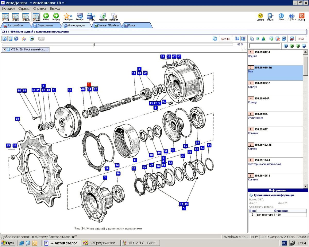Open the Сервис menu

24,8
